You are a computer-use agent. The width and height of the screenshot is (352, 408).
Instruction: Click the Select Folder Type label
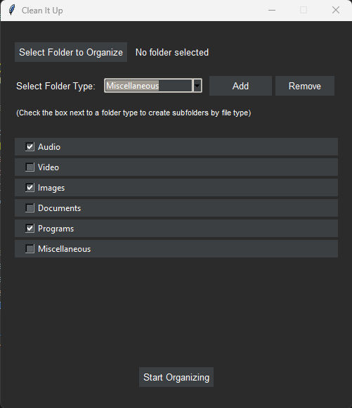click(56, 86)
